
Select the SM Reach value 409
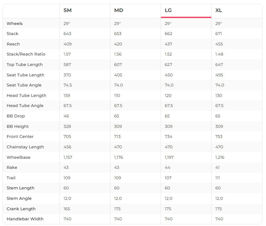(x=67, y=44)
